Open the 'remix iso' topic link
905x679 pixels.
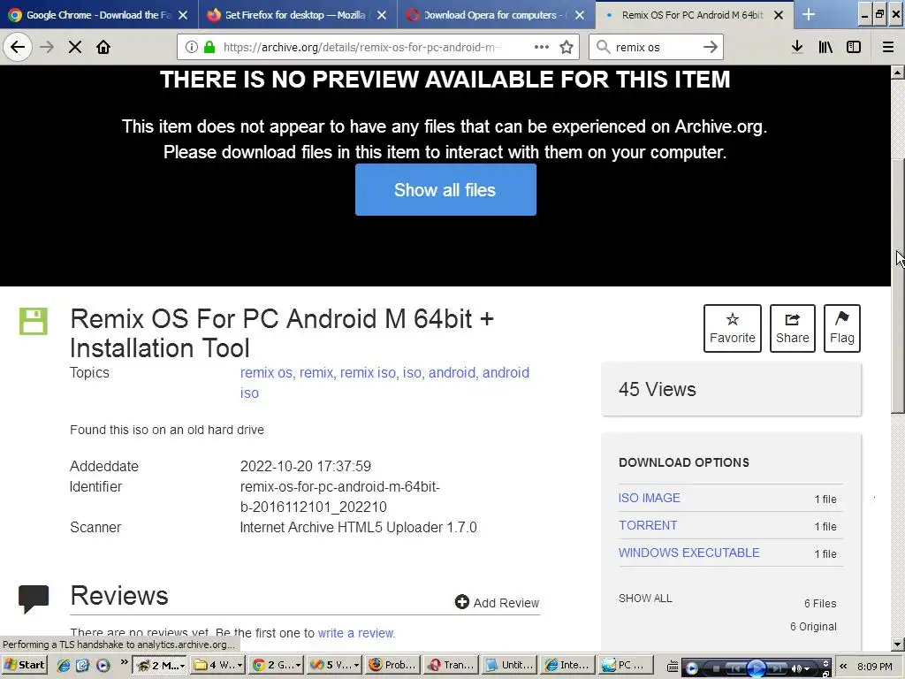pos(369,372)
